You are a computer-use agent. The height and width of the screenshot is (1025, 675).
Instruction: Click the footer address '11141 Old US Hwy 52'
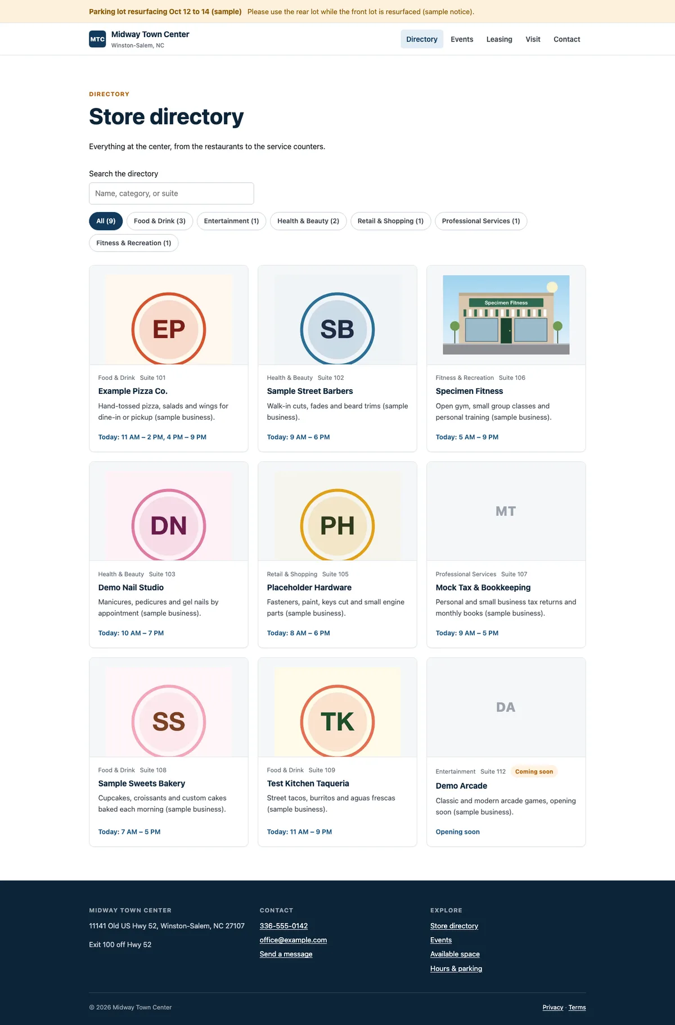coord(166,926)
